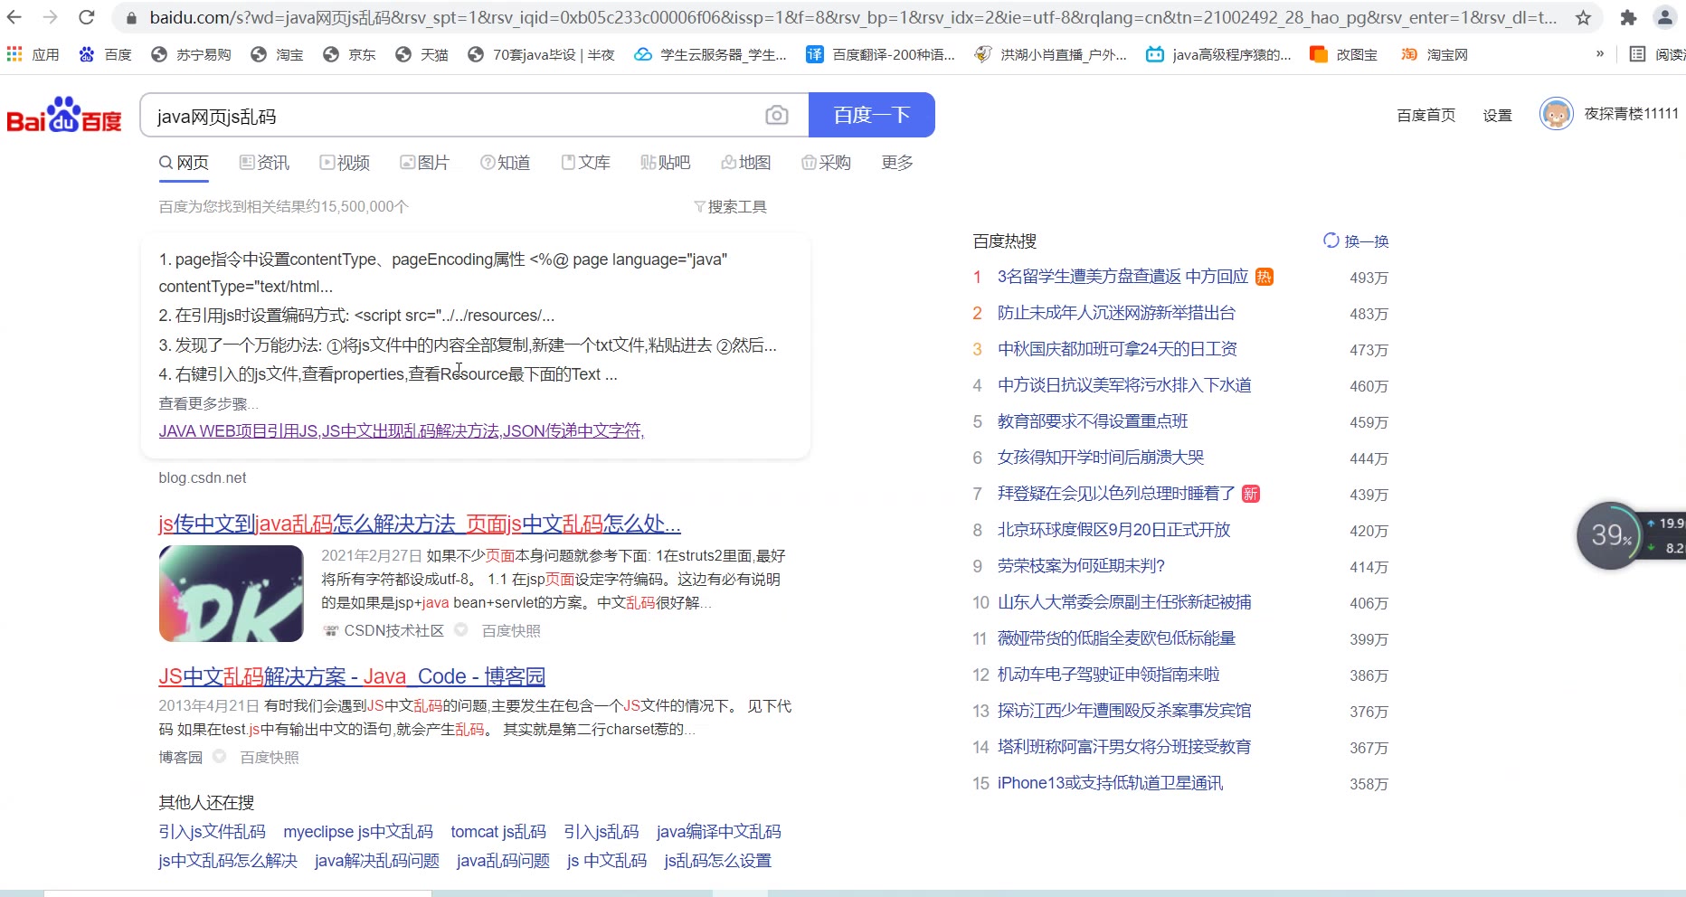Image resolution: width=1686 pixels, height=897 pixels.
Task: Open hot search 3名留学生遭美方盘查遣返
Action: pos(1122,277)
